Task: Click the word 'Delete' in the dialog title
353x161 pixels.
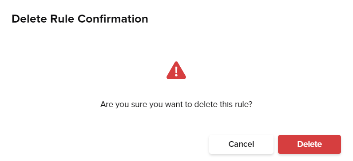Action: coord(29,19)
